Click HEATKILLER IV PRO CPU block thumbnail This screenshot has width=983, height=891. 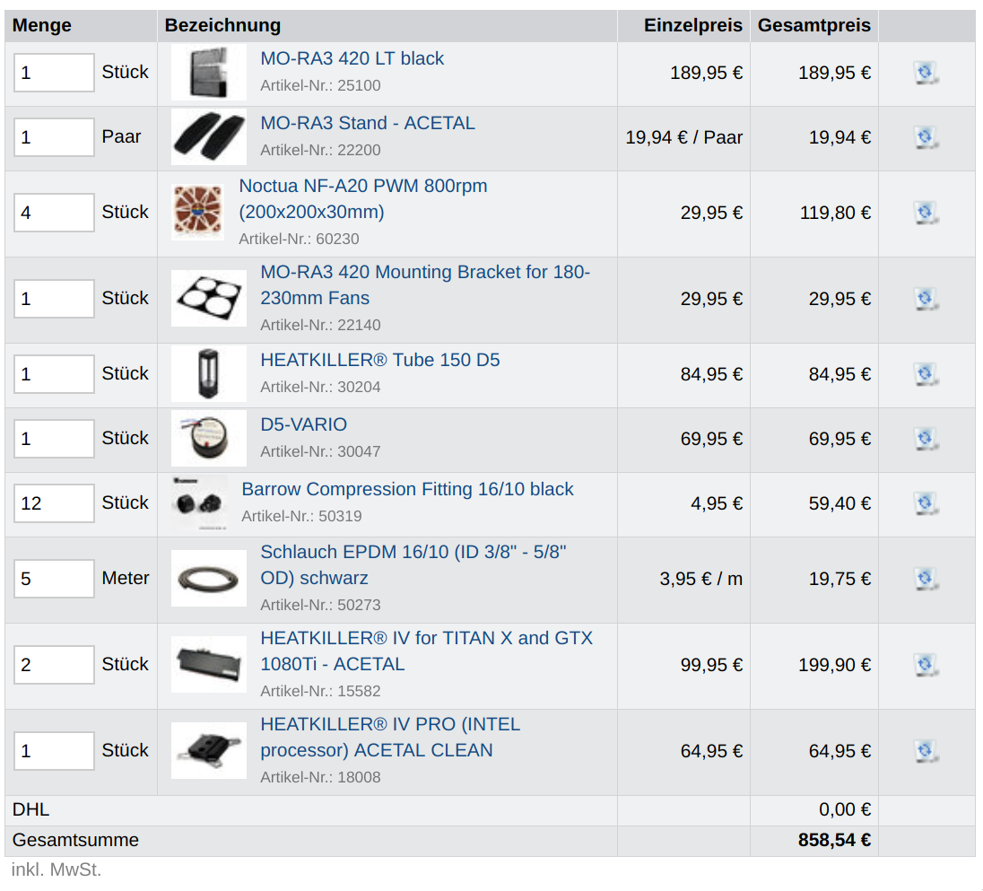coord(209,750)
